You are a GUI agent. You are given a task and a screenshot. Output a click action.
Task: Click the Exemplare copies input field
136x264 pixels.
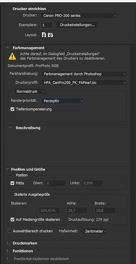click(x=47, y=25)
